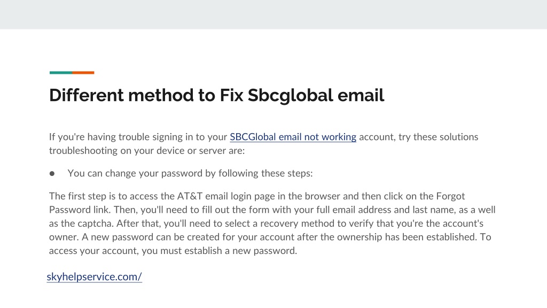The height and width of the screenshot is (308, 547).
Task: Click the intro line starting "If you're having"
Action: tap(263, 137)
